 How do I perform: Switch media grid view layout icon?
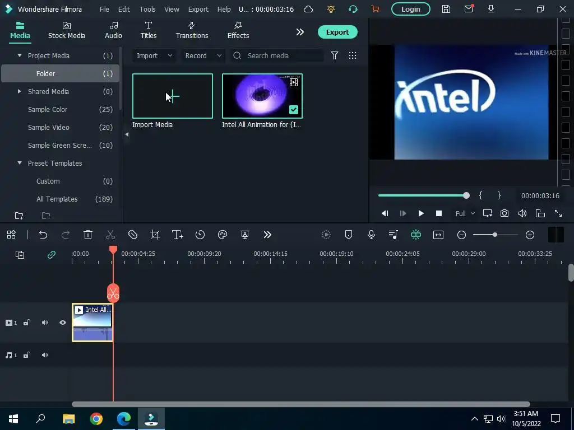tap(353, 55)
